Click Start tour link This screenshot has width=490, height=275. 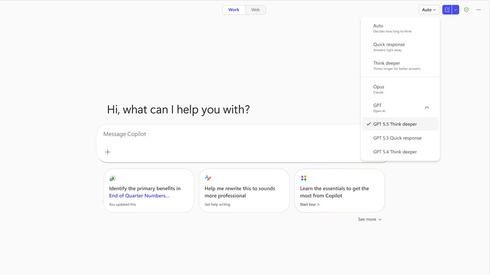(310, 205)
